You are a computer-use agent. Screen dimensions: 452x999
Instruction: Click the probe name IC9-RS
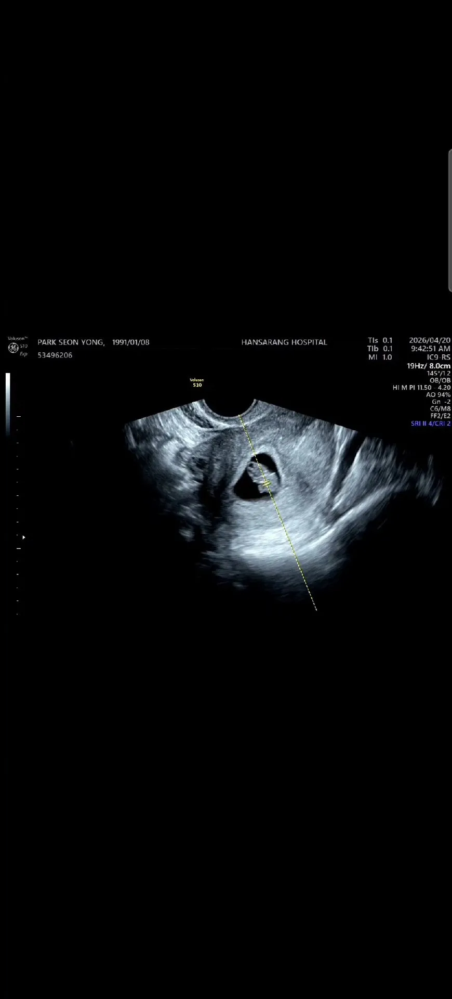click(x=438, y=357)
